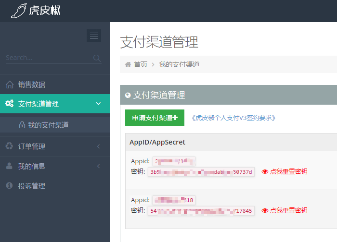
Task: Select the 支付渠道管理 sidebar item
Action: (55, 104)
